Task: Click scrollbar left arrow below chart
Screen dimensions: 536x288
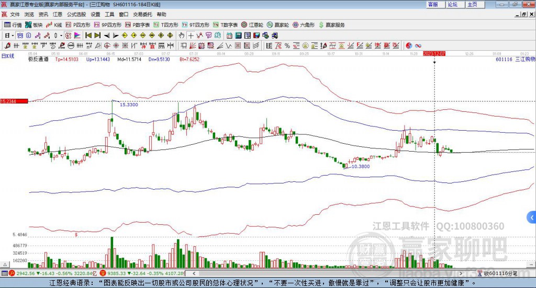Action: click(194, 273)
